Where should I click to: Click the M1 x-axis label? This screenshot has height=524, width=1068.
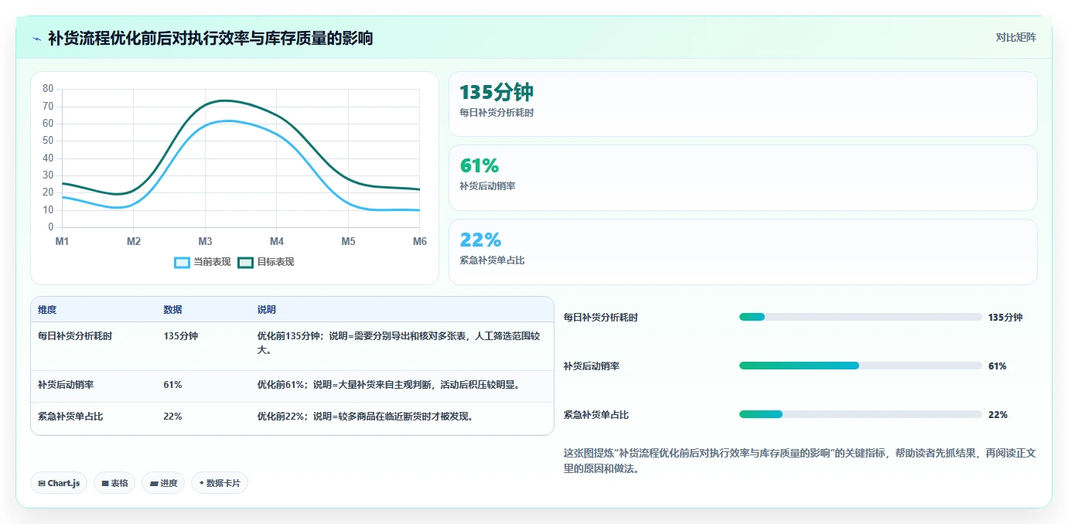pyautogui.click(x=62, y=242)
